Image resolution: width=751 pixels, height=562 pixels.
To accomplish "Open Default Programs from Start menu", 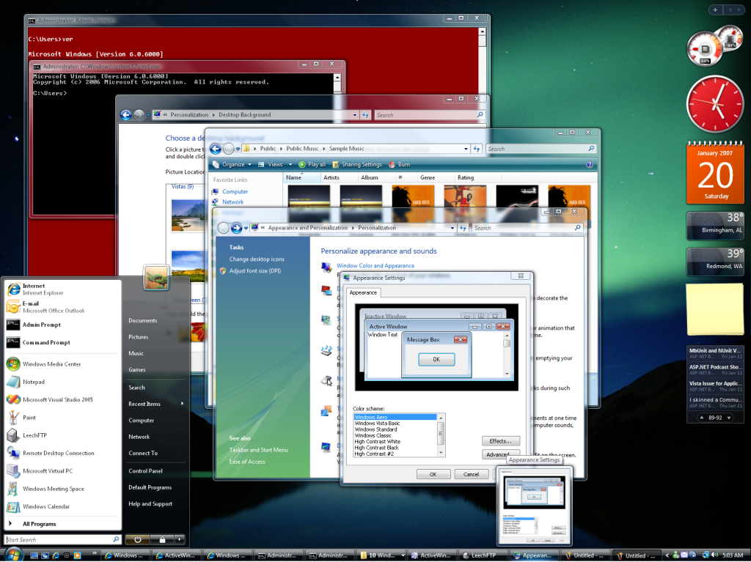I will tap(150, 487).
